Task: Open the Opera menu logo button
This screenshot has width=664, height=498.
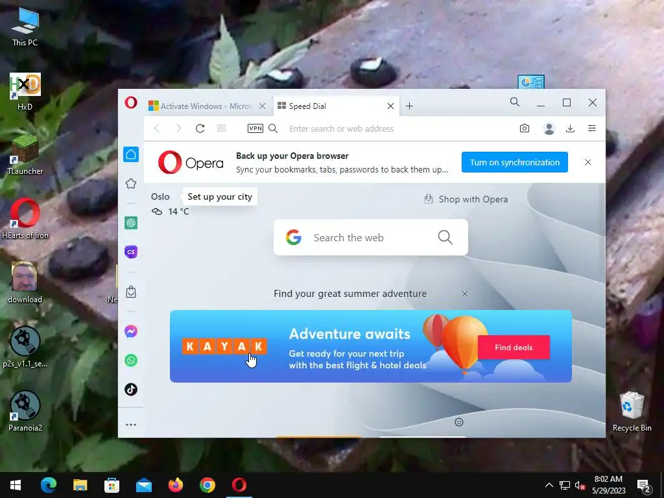Action: [x=131, y=102]
